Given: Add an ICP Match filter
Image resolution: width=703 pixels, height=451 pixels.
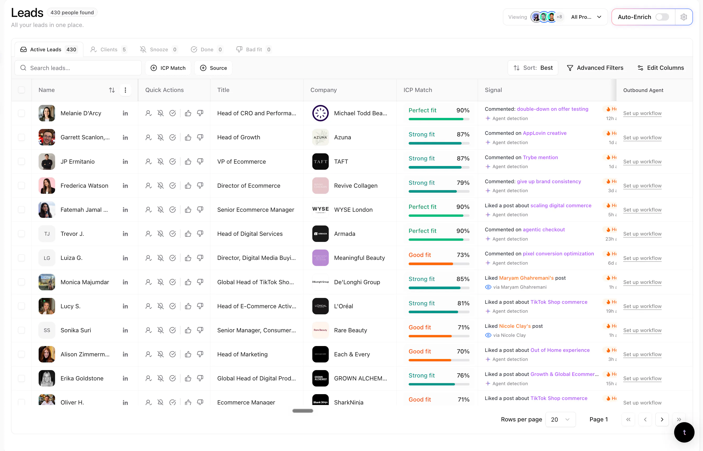Looking at the screenshot, I should (x=168, y=68).
